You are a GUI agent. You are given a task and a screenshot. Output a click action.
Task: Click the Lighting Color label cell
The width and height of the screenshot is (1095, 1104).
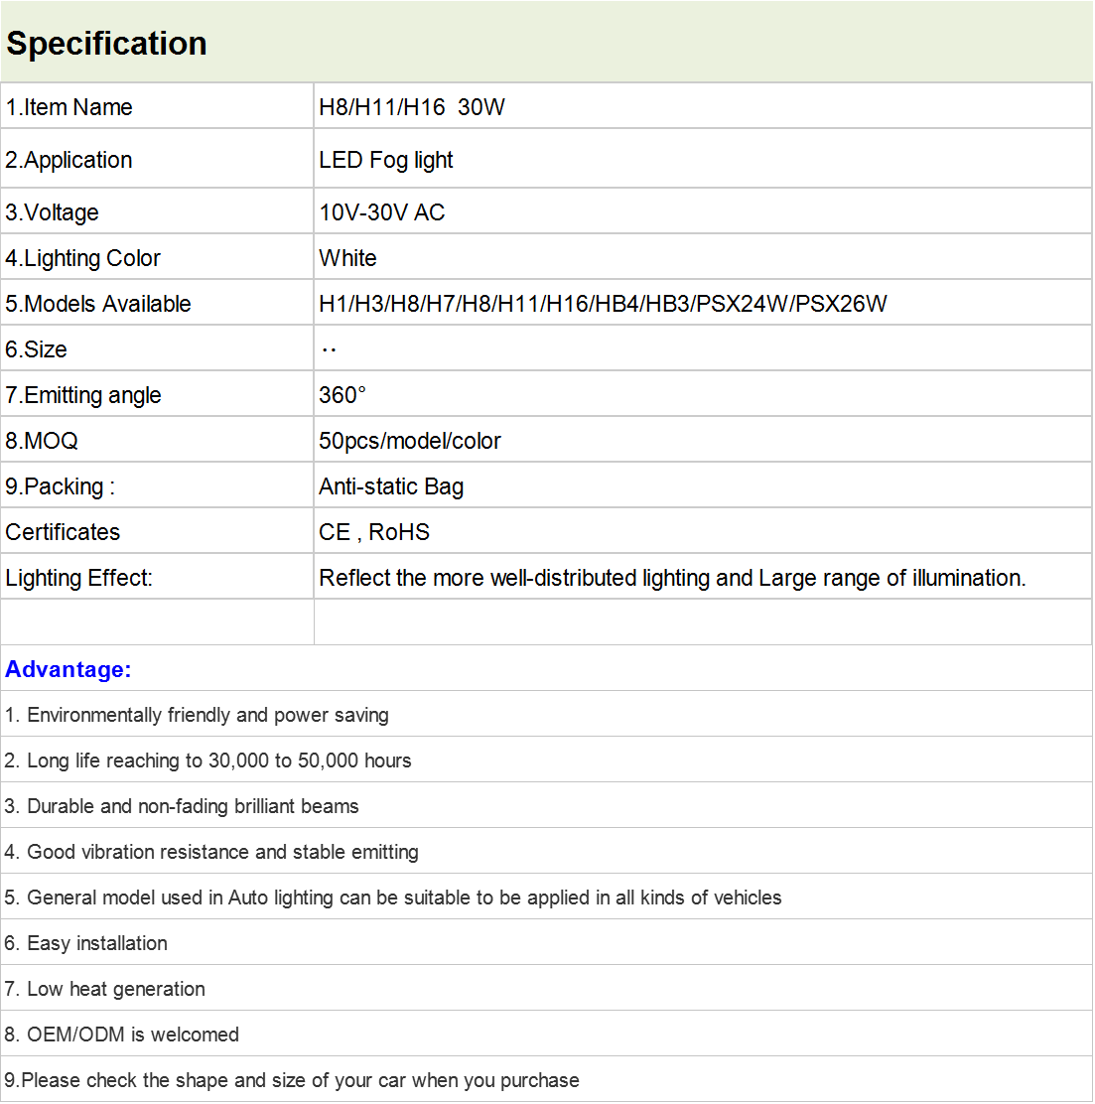pos(157,257)
